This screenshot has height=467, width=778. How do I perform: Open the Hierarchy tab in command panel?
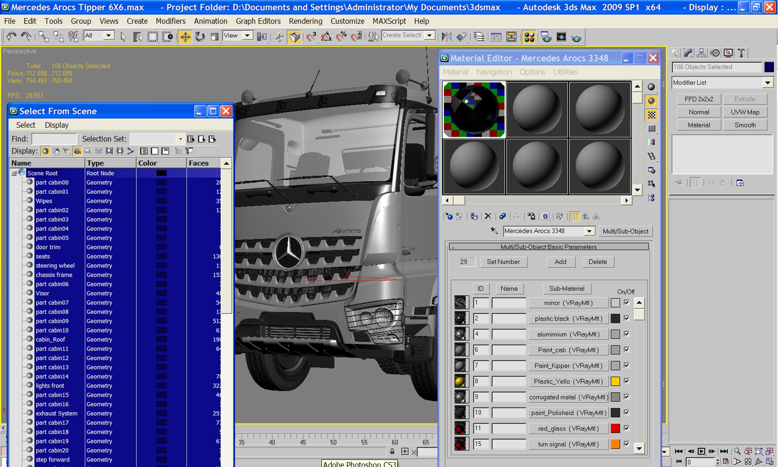coord(701,53)
